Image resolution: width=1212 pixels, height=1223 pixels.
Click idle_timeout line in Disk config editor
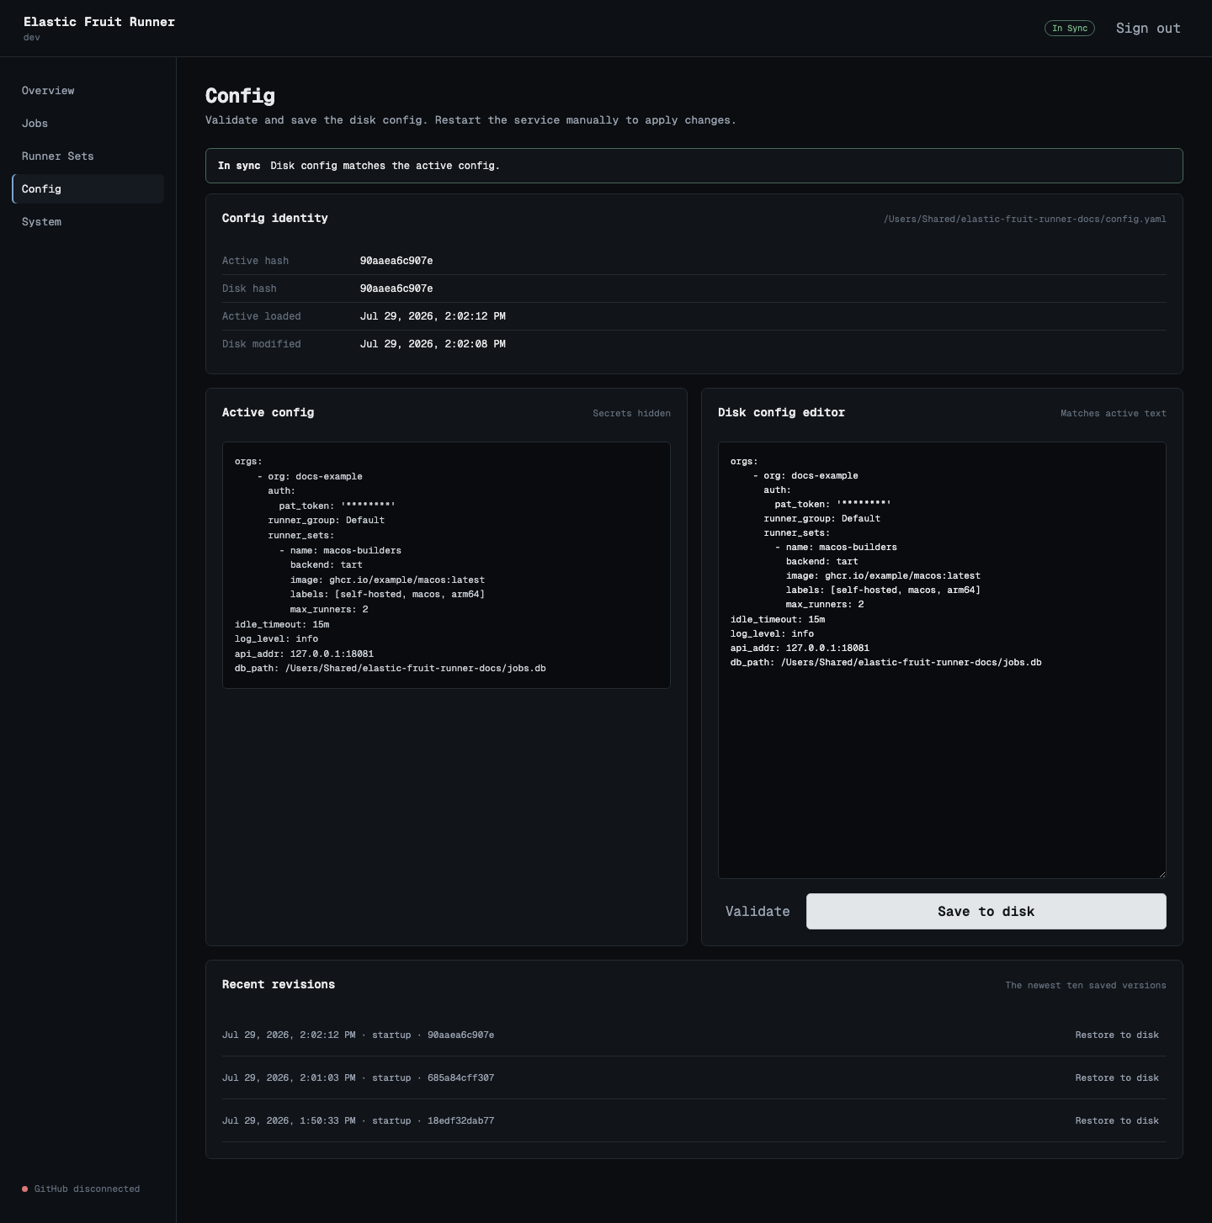[778, 620]
